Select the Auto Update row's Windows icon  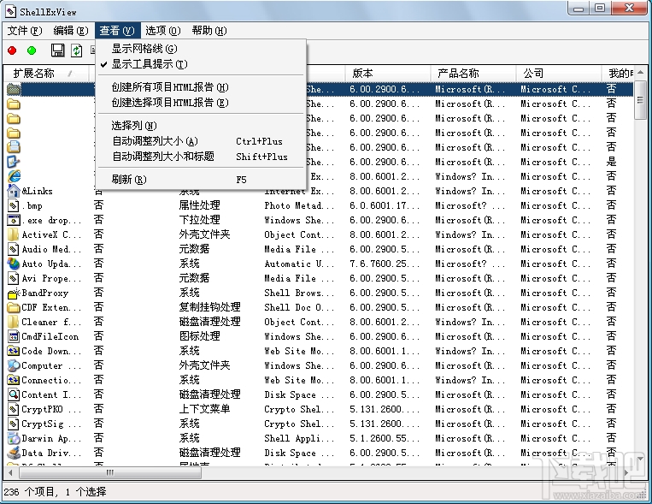tap(14, 264)
